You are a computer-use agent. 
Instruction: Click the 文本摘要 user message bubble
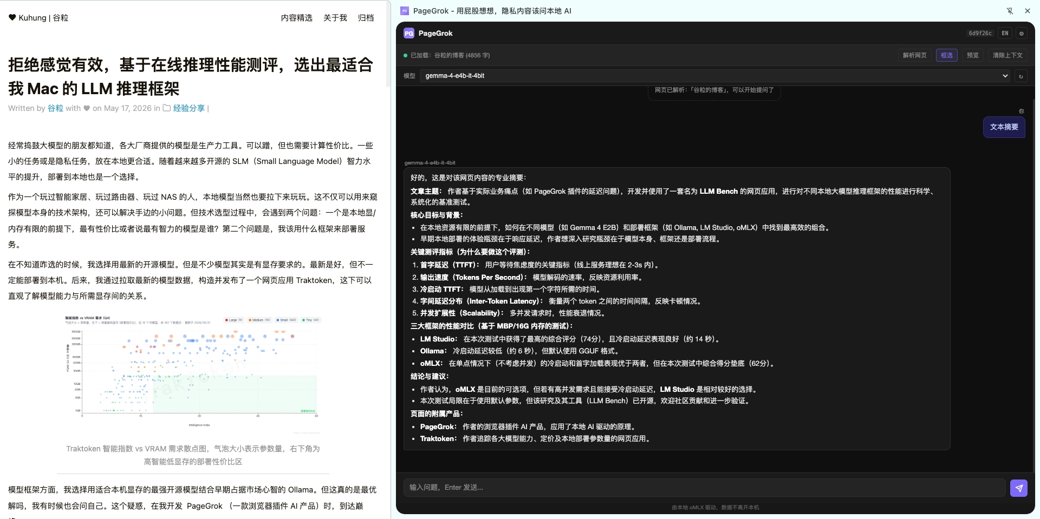tap(1004, 127)
